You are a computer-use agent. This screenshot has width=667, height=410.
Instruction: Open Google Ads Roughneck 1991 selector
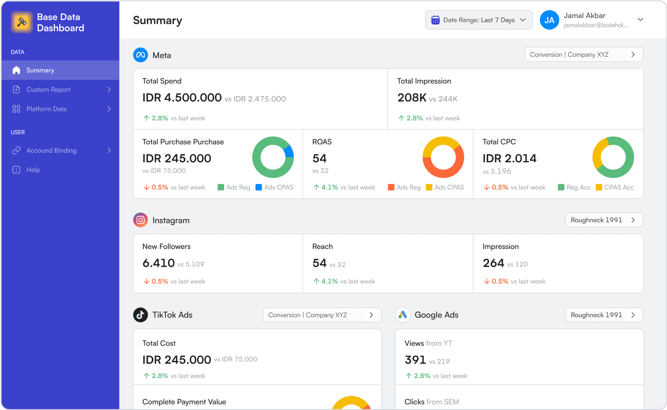604,315
